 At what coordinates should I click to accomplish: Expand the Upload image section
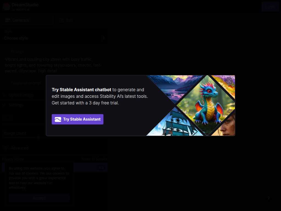click(21, 95)
